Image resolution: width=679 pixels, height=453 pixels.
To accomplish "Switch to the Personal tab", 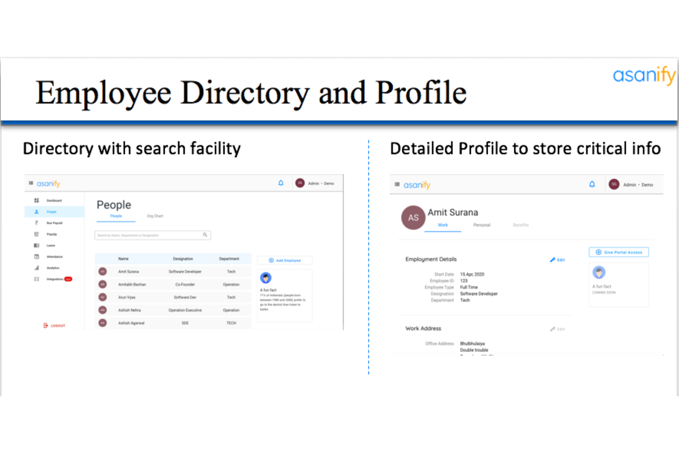I will (x=482, y=225).
